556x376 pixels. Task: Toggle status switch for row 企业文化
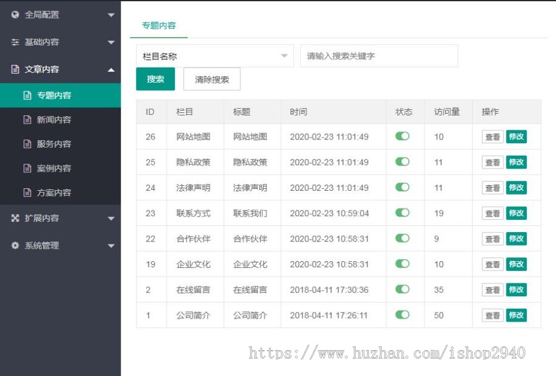click(402, 264)
